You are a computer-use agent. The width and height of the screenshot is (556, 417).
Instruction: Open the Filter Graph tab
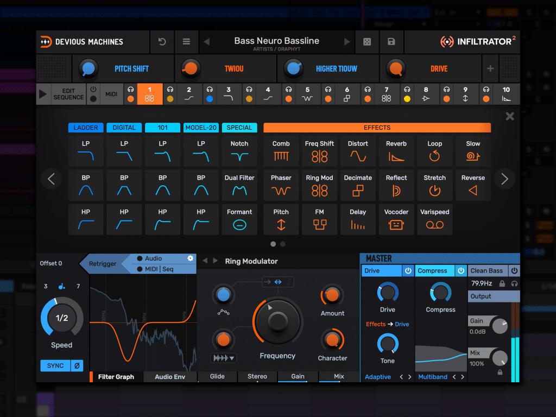(116, 377)
